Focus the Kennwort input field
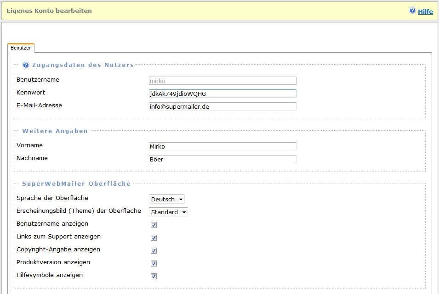 [222, 94]
